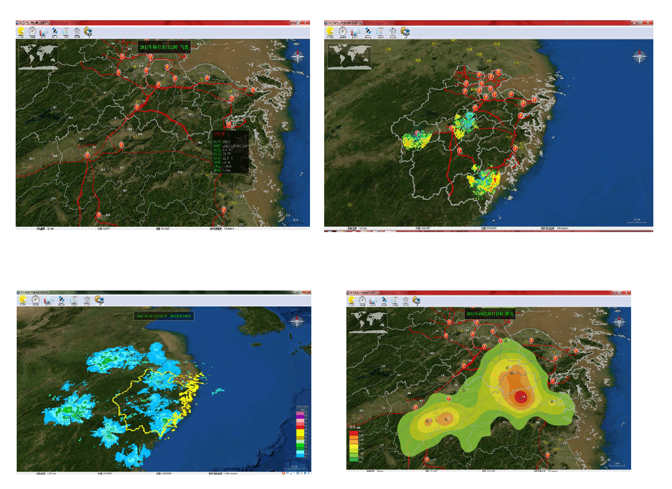Click the globe-and-house icon in the rainfall contour window
The height and width of the screenshot is (489, 672).
[x=417, y=301]
